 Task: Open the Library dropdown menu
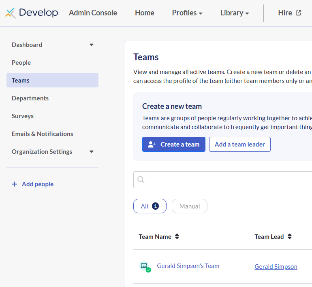click(235, 13)
